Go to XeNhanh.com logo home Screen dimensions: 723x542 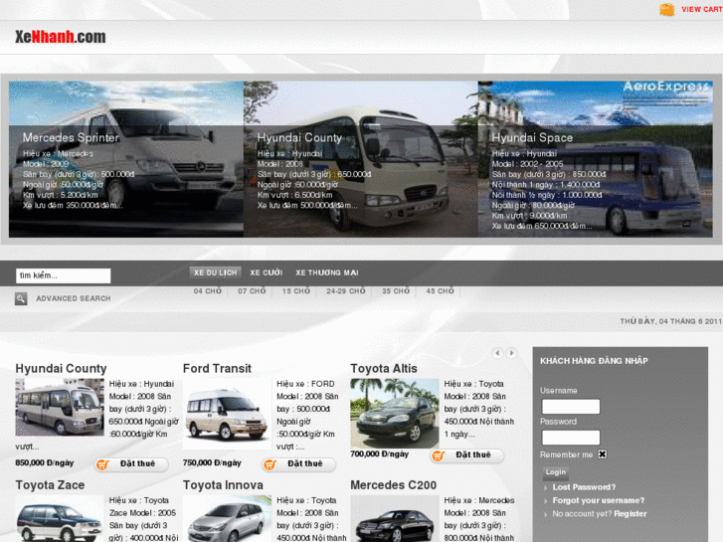[x=61, y=37]
